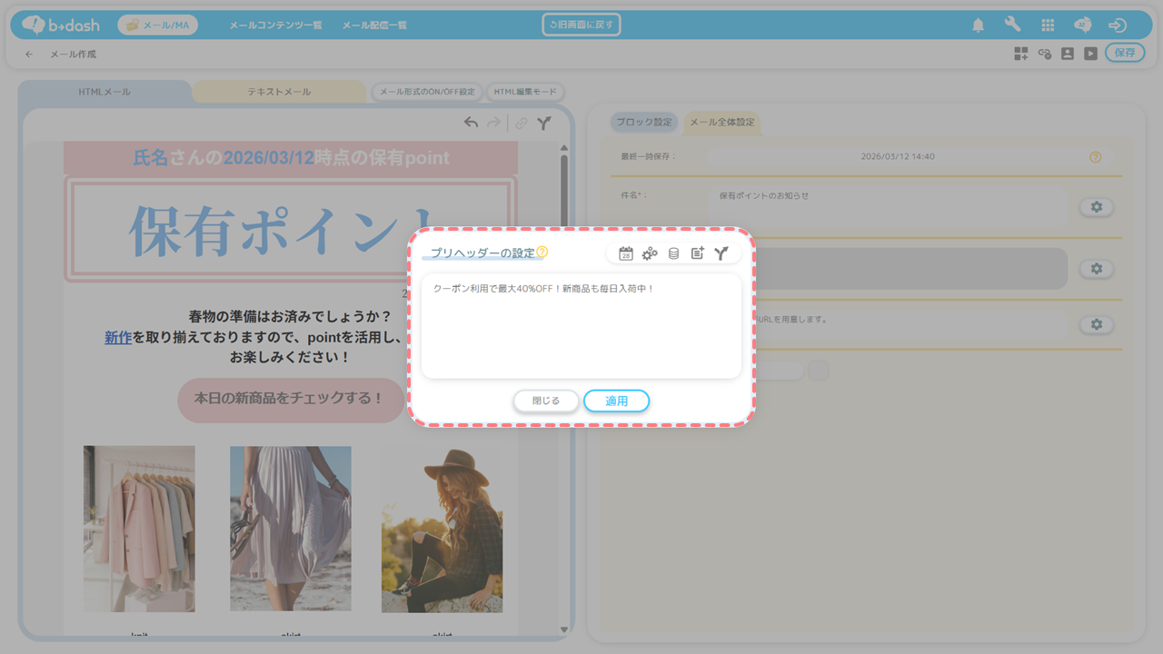Viewport: 1163px width, 654px height.
Task: Click the preview play icon near 保存
Action: pos(1090,54)
